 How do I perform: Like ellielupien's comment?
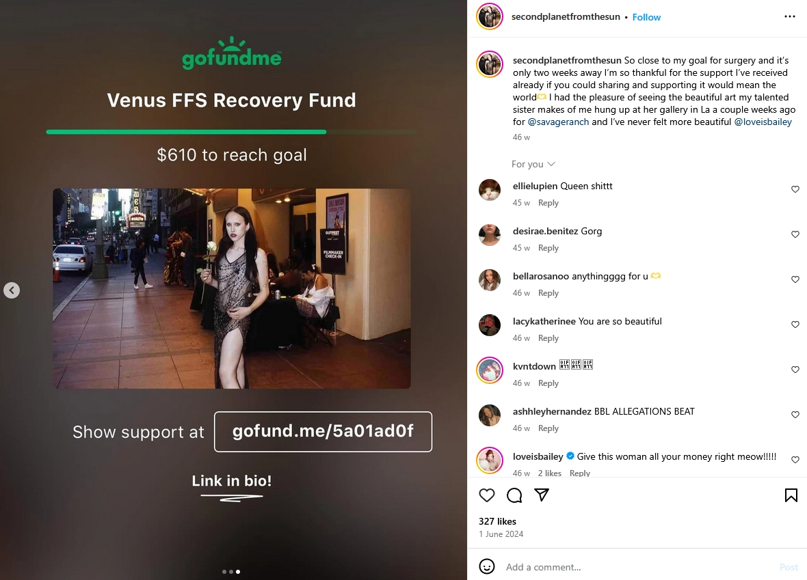pos(795,189)
